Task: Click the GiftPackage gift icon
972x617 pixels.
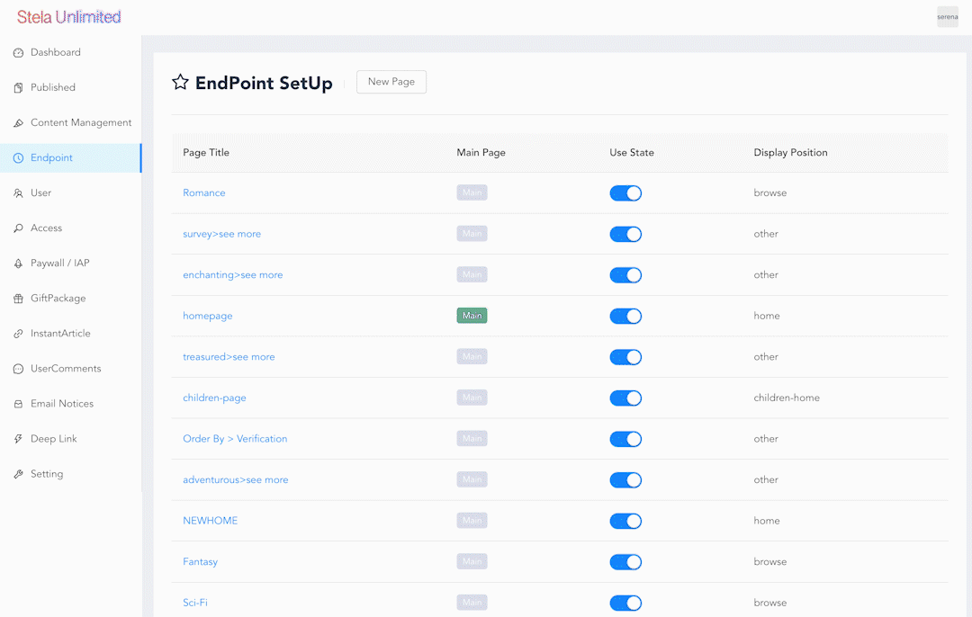Action: (x=18, y=299)
